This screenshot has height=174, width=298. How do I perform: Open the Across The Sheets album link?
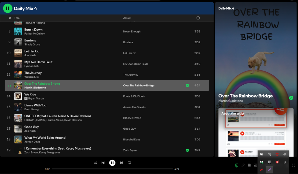[x=134, y=107]
